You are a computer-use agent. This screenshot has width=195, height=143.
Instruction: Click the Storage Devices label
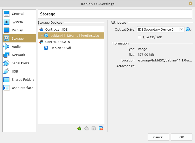pyautogui.click(x=50, y=23)
